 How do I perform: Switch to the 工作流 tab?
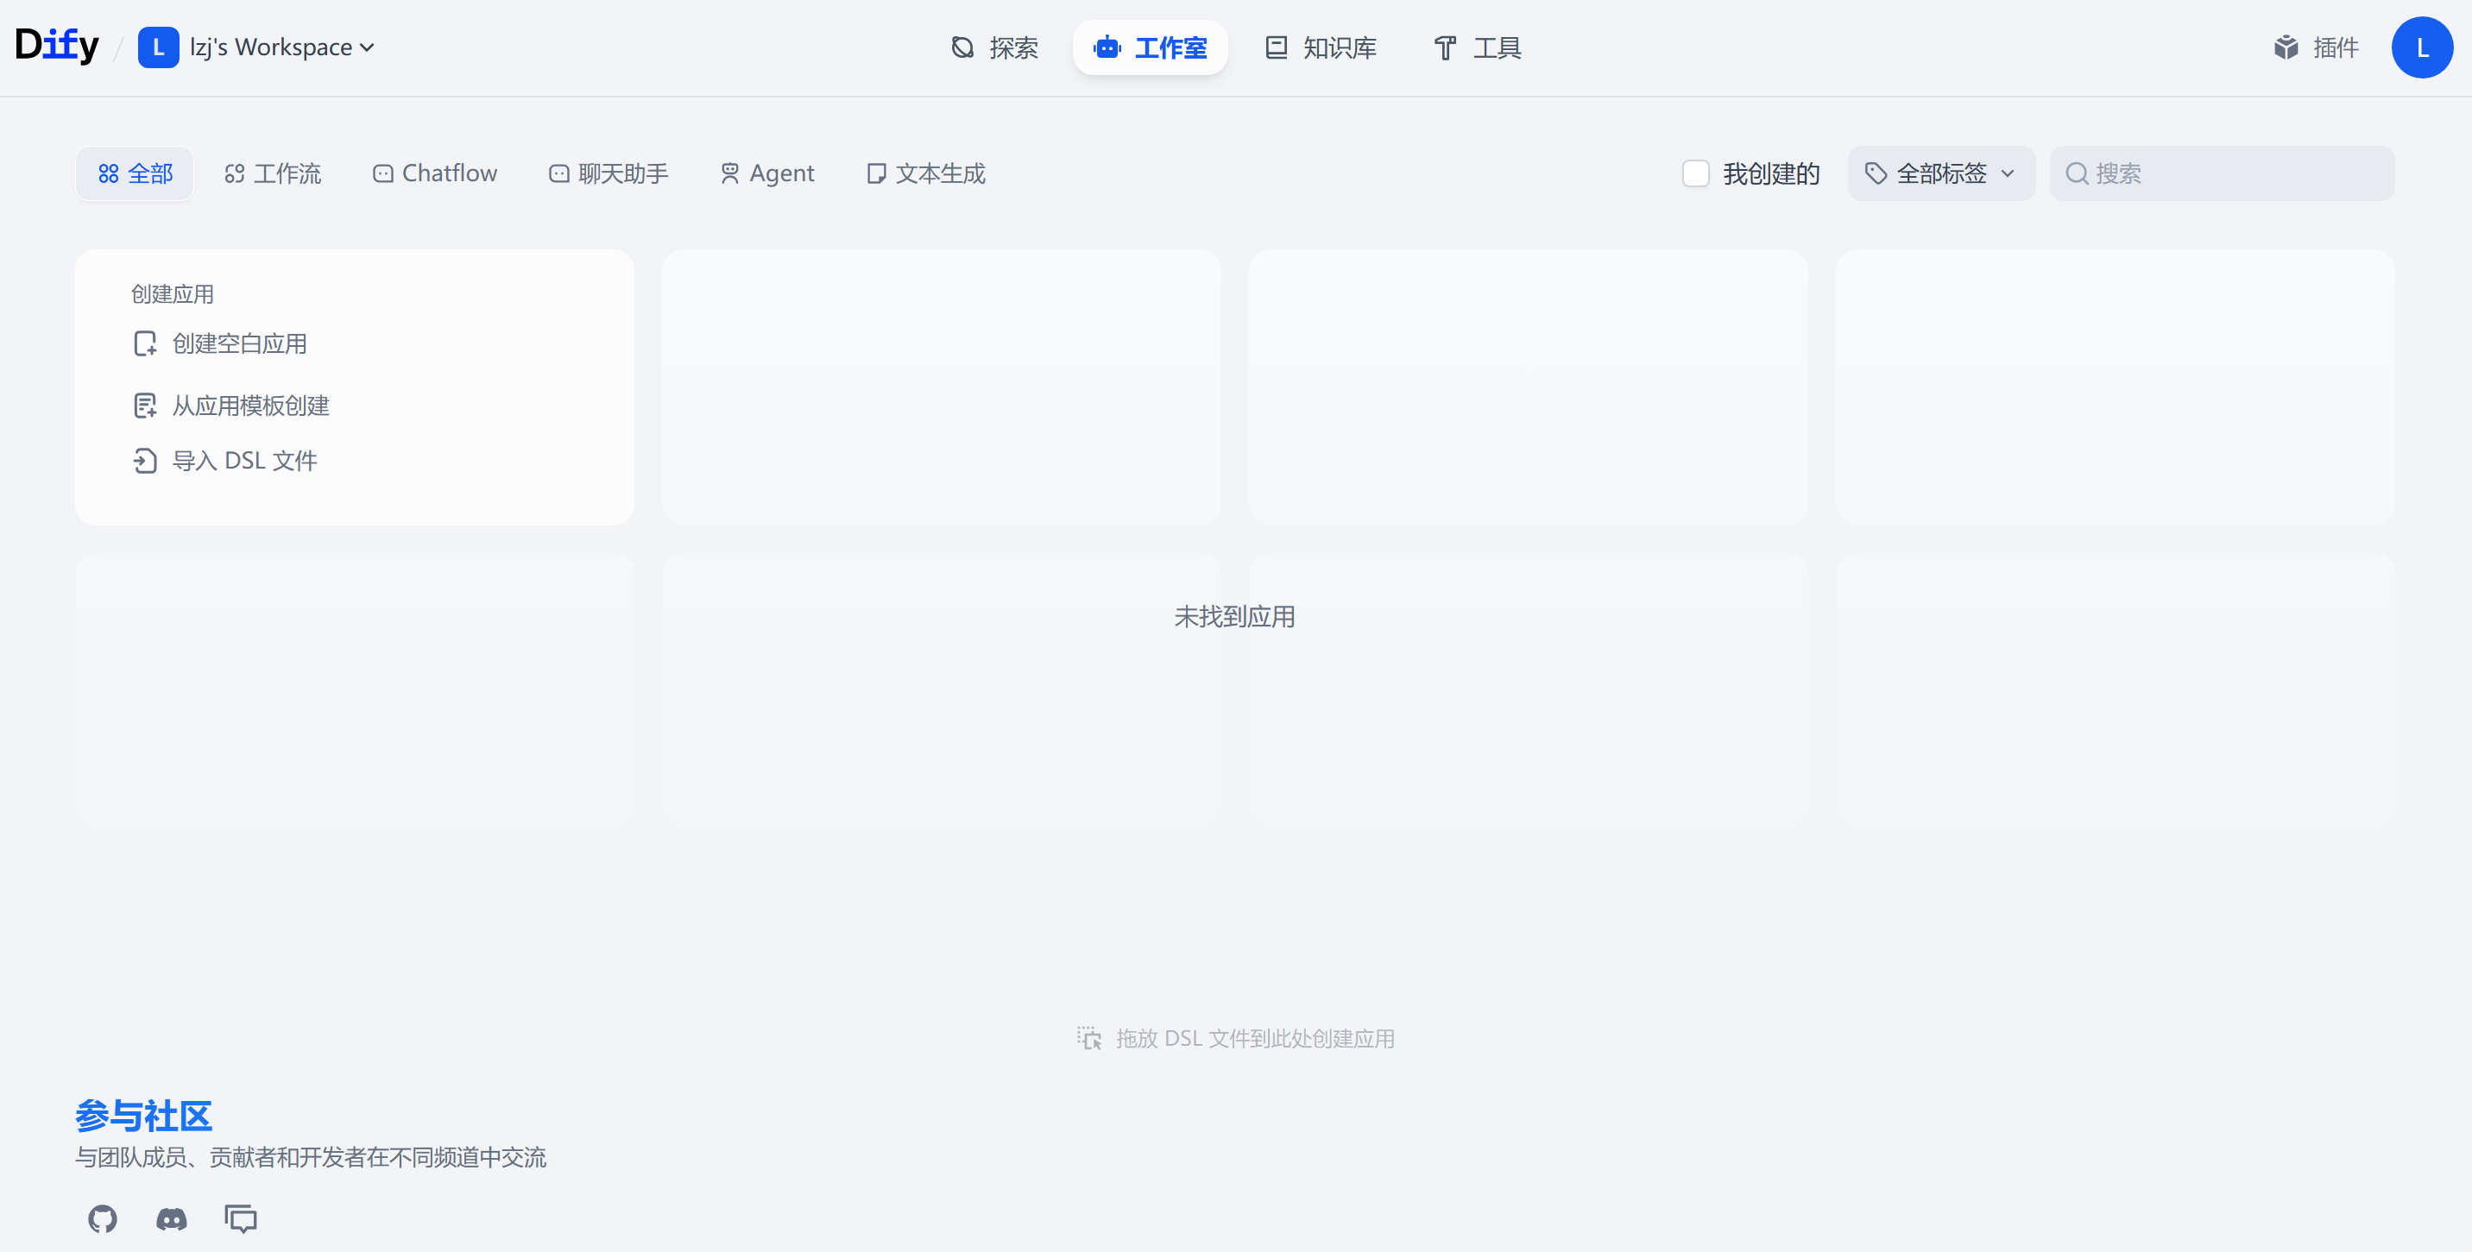pyautogui.click(x=273, y=173)
